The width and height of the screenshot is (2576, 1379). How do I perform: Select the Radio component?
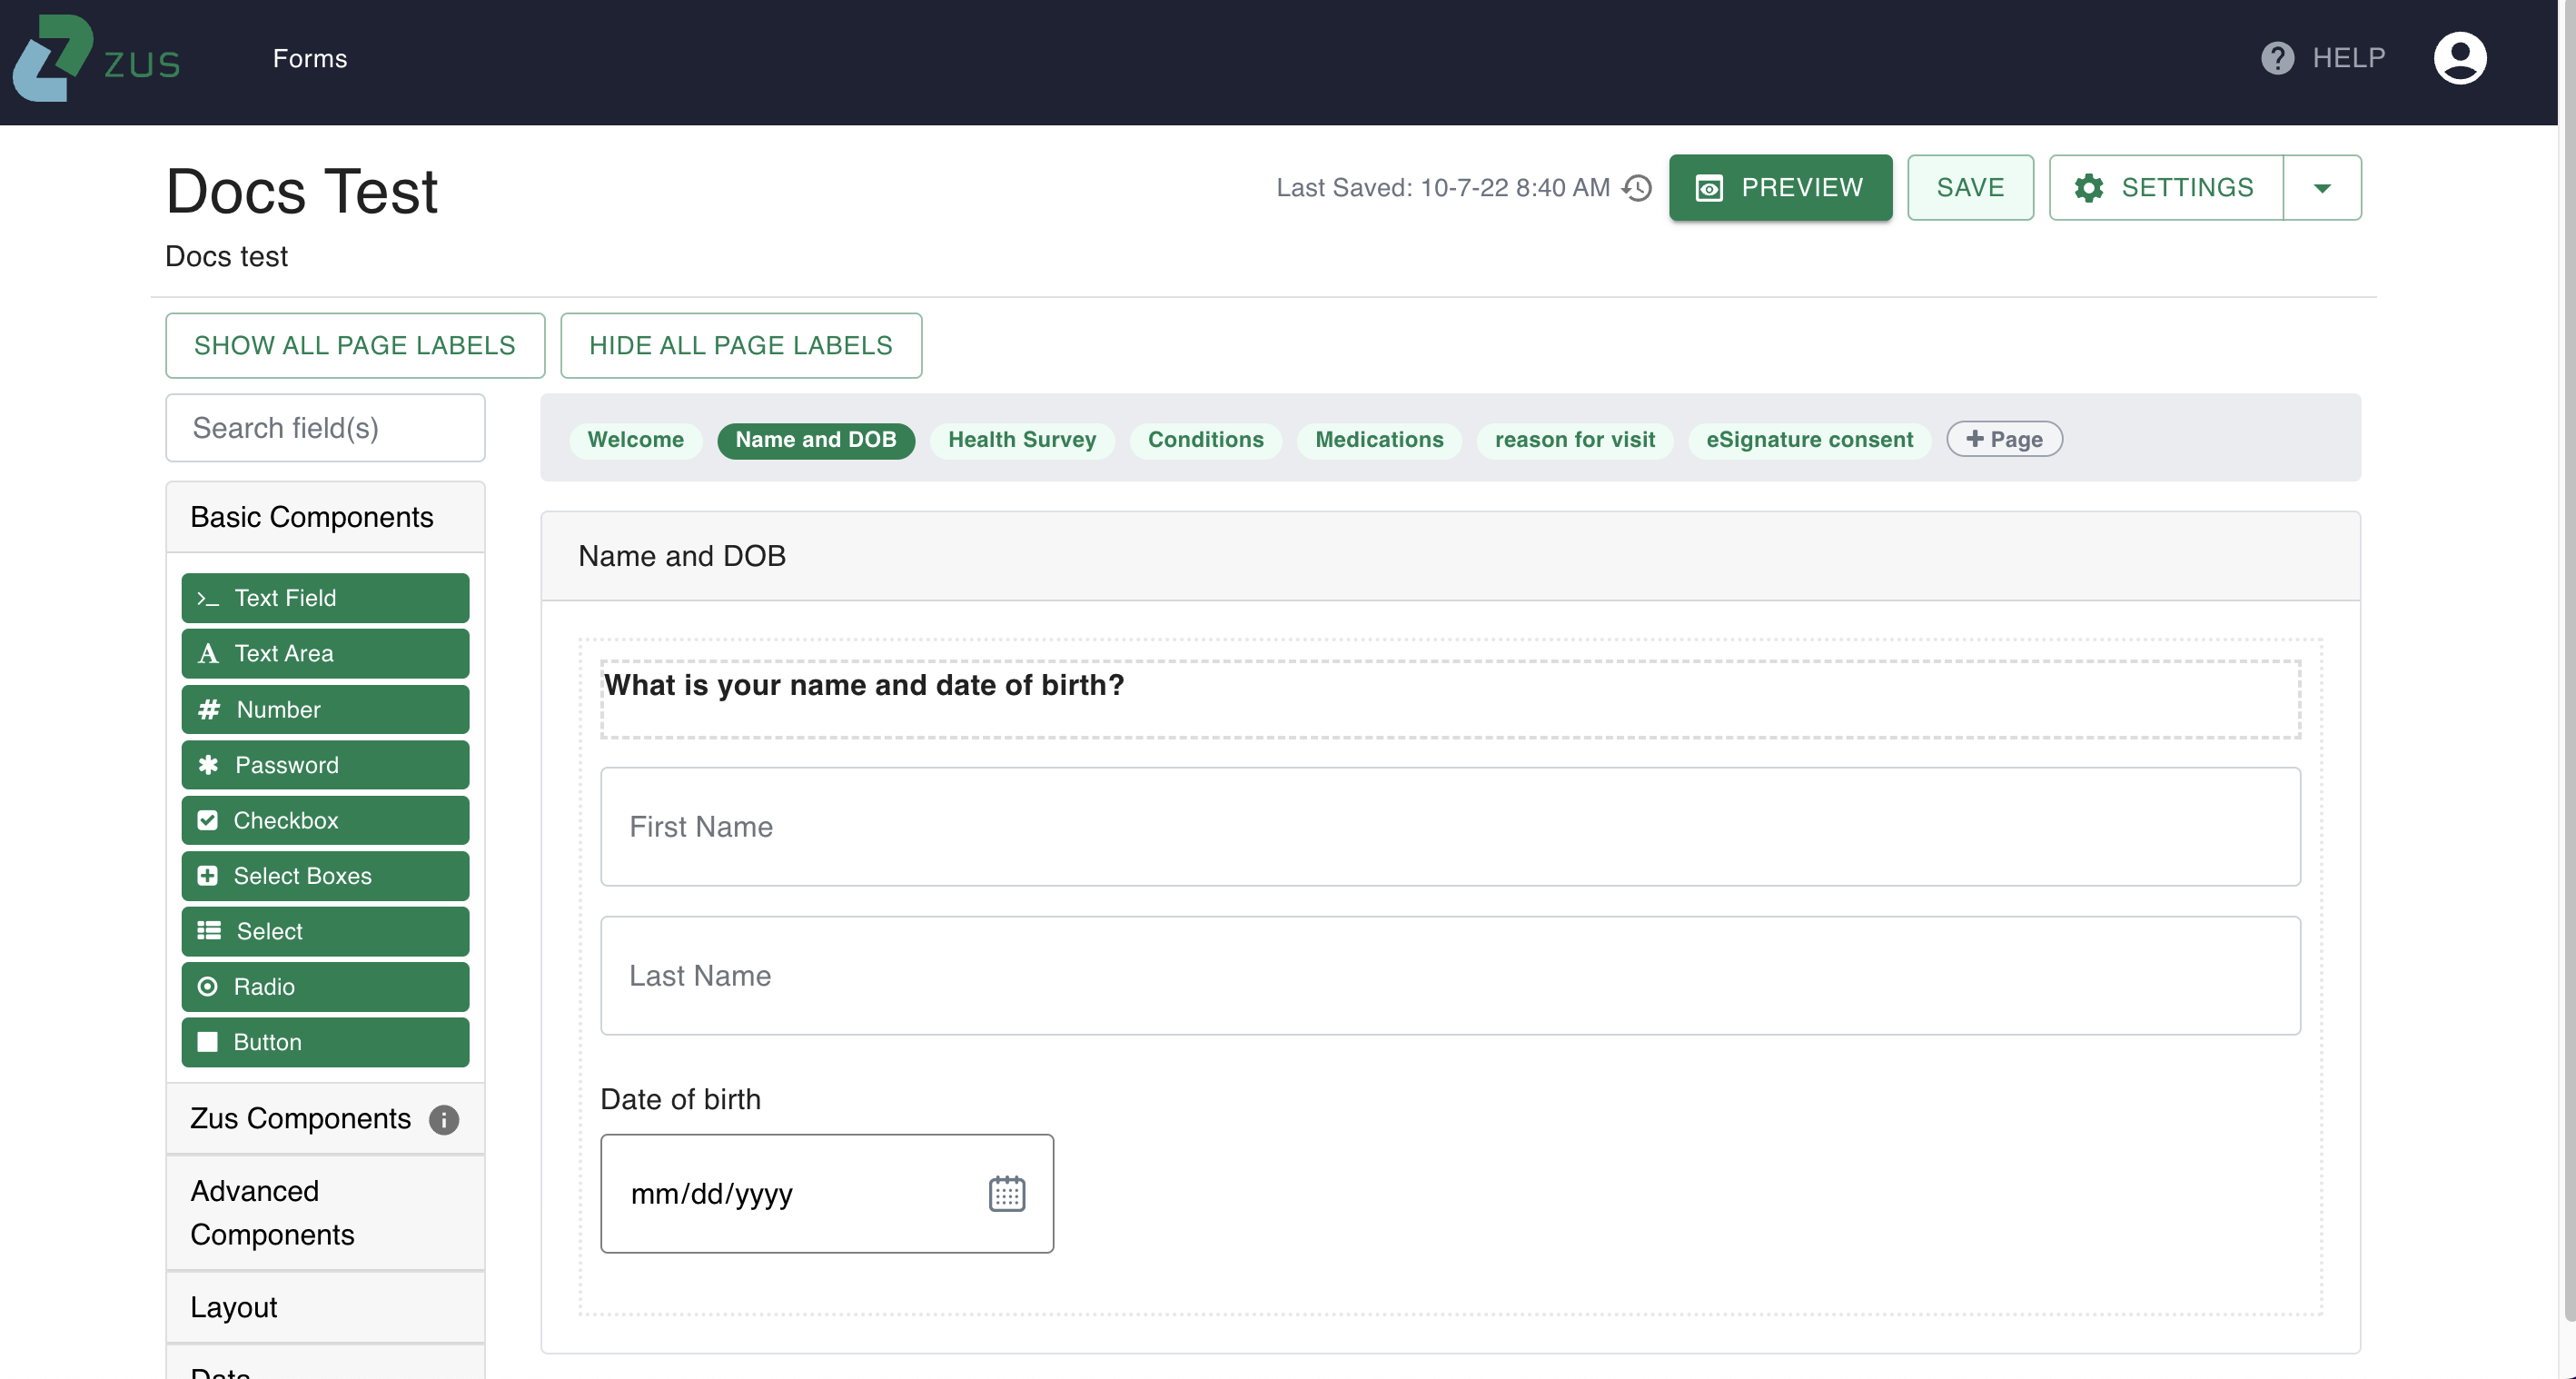325,986
